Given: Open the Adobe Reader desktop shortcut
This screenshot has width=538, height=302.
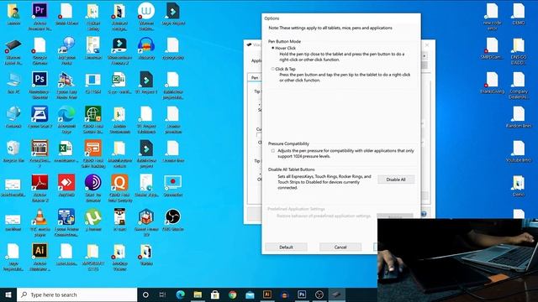Looking at the screenshot, I should [40, 188].
